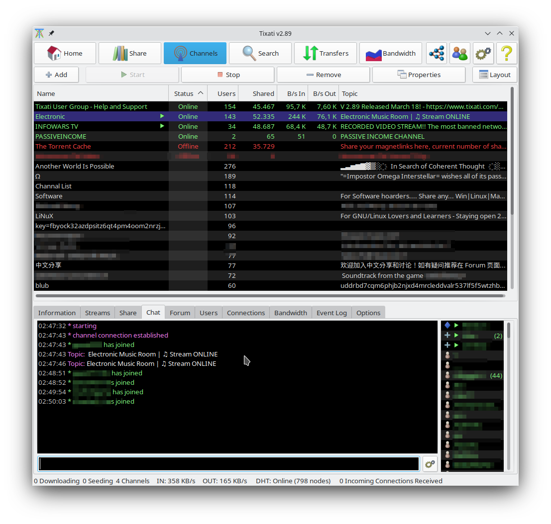Image resolution: width=551 pixels, height=524 pixels.
Task: Select the Channels toolbar button
Action: pyautogui.click(x=195, y=53)
